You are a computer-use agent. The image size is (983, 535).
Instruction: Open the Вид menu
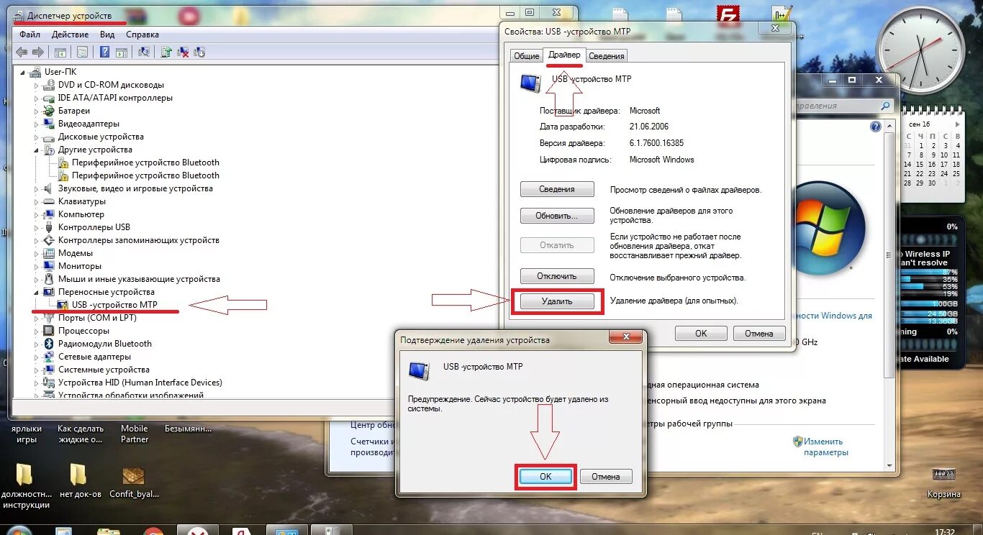point(107,35)
